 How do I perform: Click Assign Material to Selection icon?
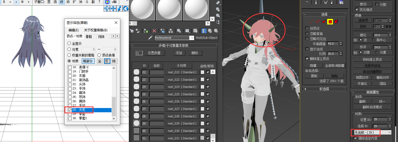pyautogui.click(x=146, y=31)
